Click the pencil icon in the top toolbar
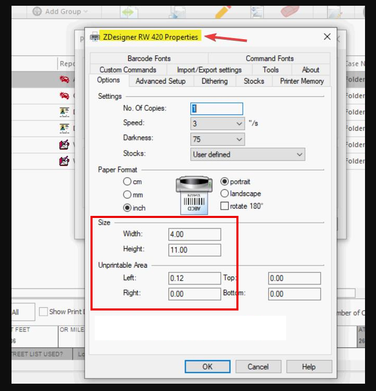 pyautogui.click(x=223, y=11)
